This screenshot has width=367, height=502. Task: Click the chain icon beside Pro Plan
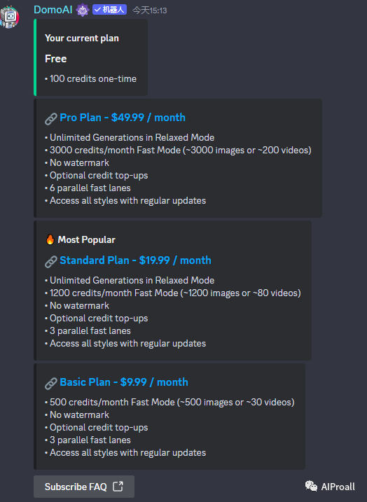(51, 119)
